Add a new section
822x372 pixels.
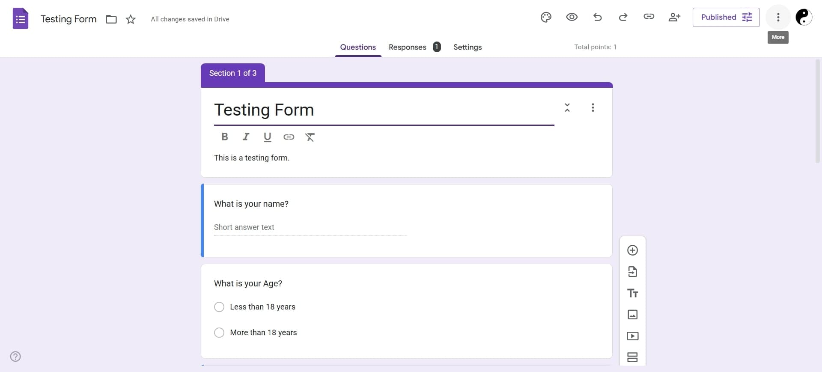tap(632, 357)
